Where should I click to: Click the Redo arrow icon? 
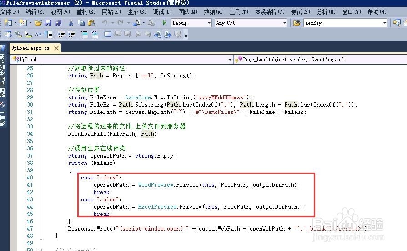pyautogui.click(x=120, y=23)
